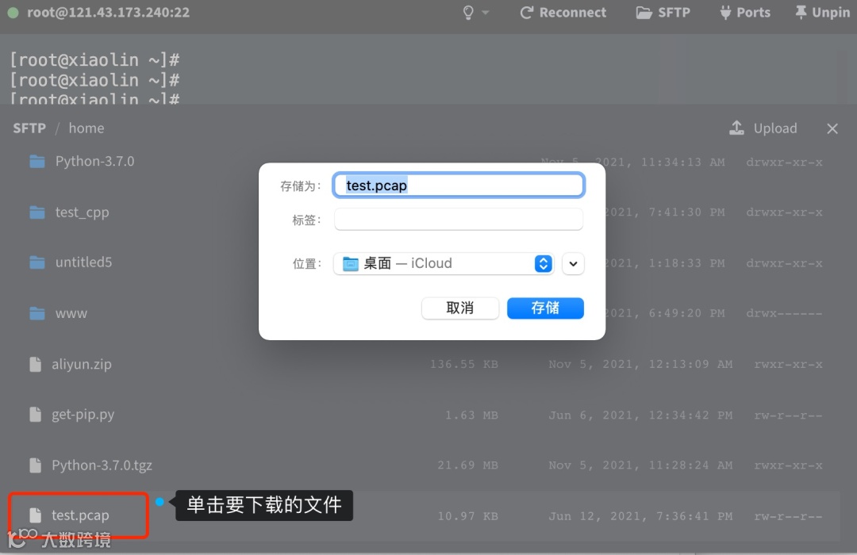Click the Python-3.7.0 folder icon

tap(37, 161)
